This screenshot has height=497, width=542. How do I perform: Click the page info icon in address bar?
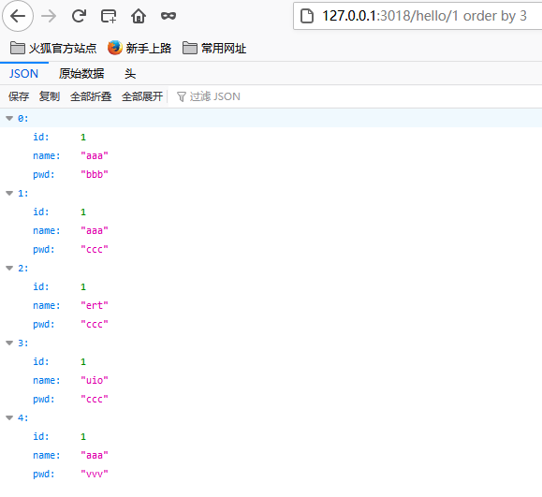(307, 16)
